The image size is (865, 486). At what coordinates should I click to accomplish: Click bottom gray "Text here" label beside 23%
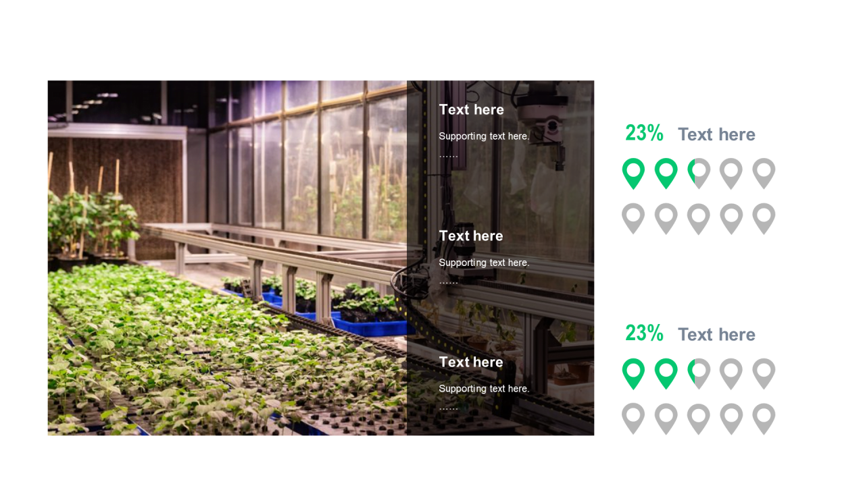point(716,334)
